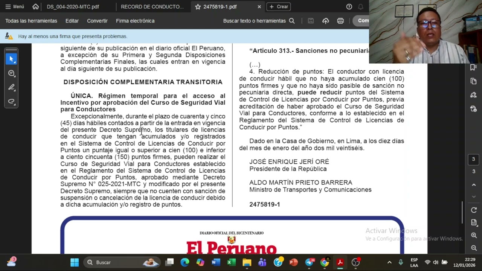Go to the Acrobat home icon
The height and width of the screenshot is (271, 482).
(x=35, y=7)
